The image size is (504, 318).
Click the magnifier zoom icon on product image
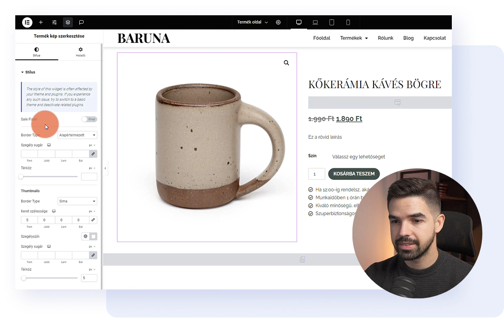[286, 63]
